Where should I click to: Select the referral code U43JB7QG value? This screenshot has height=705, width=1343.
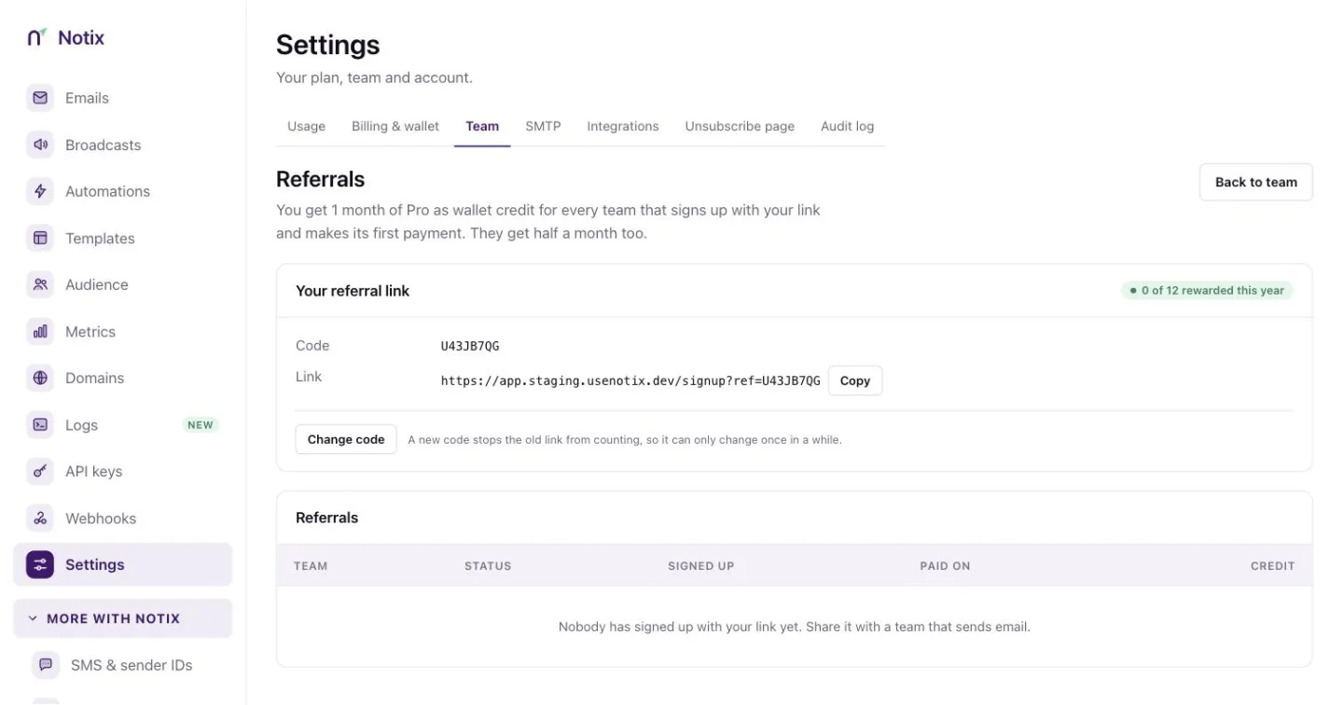470,346
